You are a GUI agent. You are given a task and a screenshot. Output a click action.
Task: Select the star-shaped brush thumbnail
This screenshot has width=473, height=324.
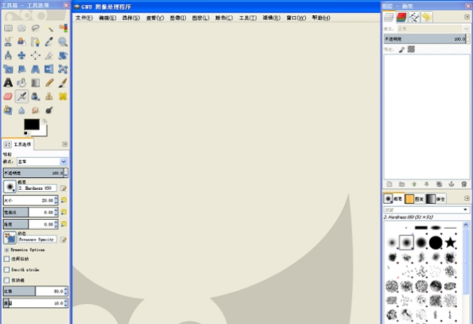(451, 243)
